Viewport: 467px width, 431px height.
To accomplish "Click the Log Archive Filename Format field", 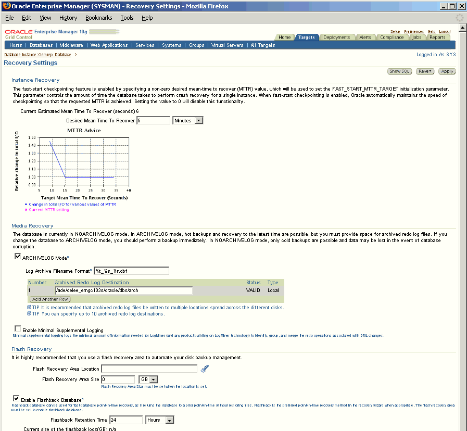I will click(x=131, y=271).
